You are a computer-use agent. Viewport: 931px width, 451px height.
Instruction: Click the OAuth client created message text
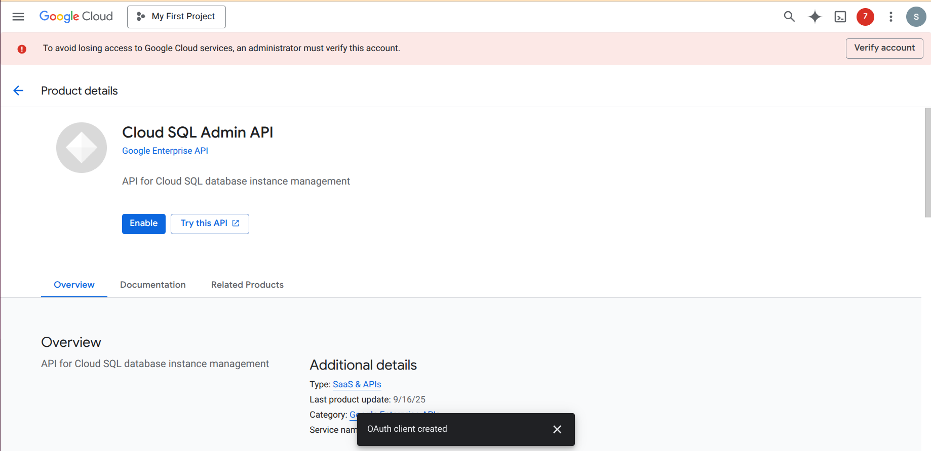click(407, 429)
